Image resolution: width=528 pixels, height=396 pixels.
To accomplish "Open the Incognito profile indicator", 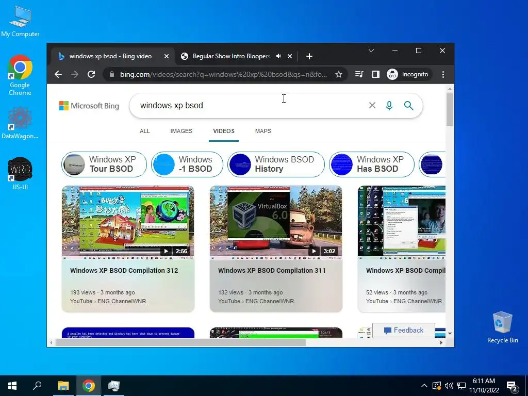I will (408, 74).
